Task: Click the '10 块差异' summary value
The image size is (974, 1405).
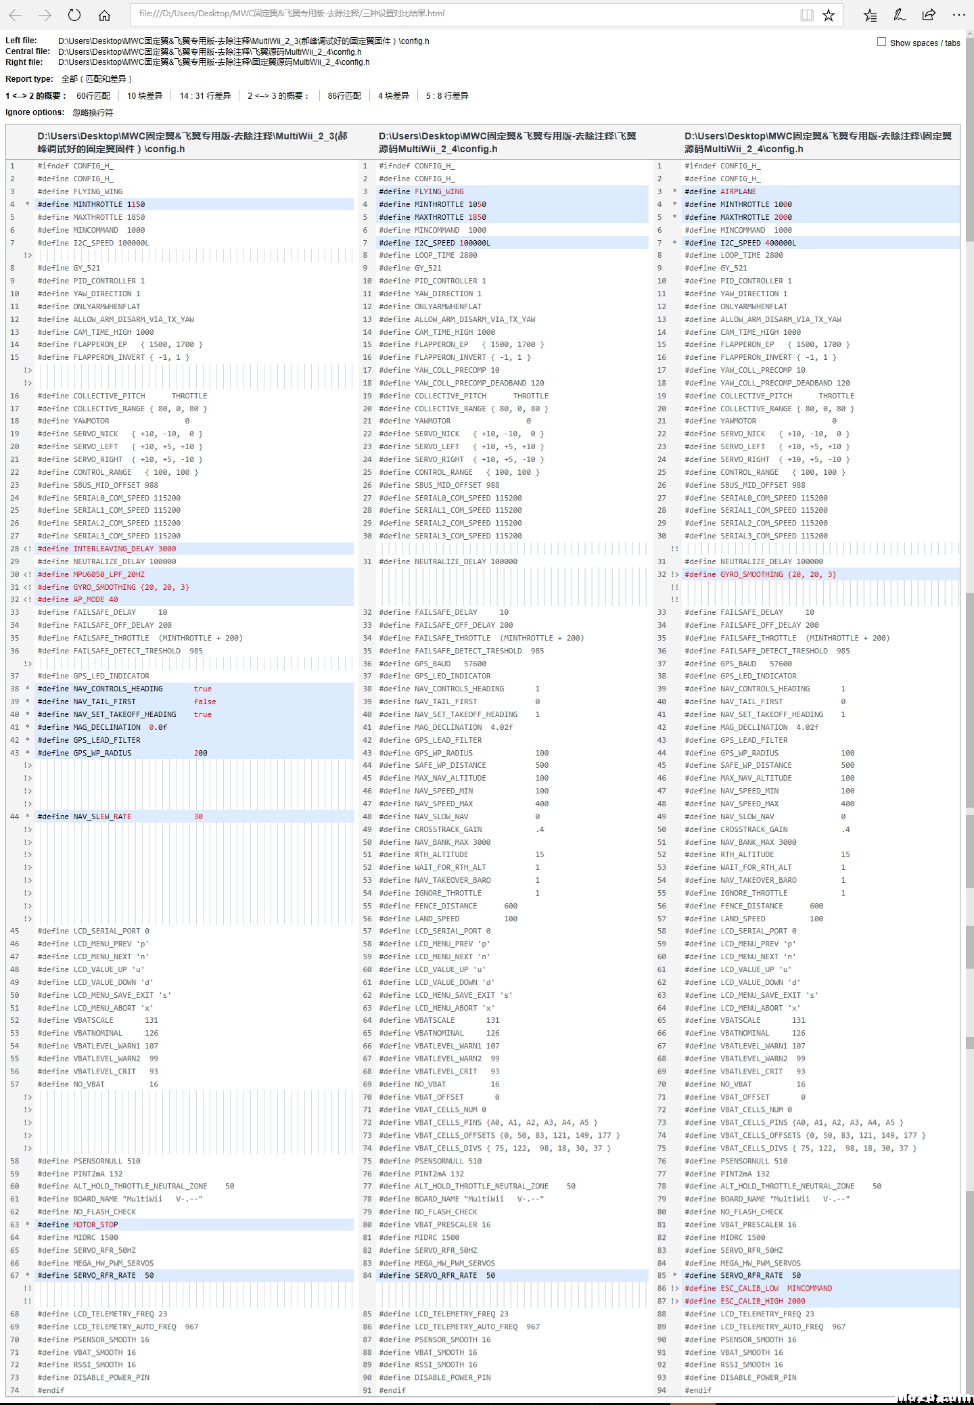Action: [x=145, y=96]
